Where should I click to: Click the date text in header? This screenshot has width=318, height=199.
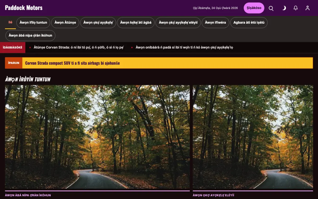coord(215,8)
